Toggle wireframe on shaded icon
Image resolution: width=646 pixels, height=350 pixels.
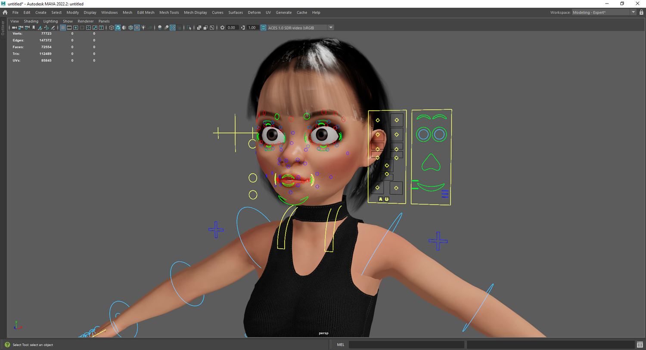click(x=131, y=28)
